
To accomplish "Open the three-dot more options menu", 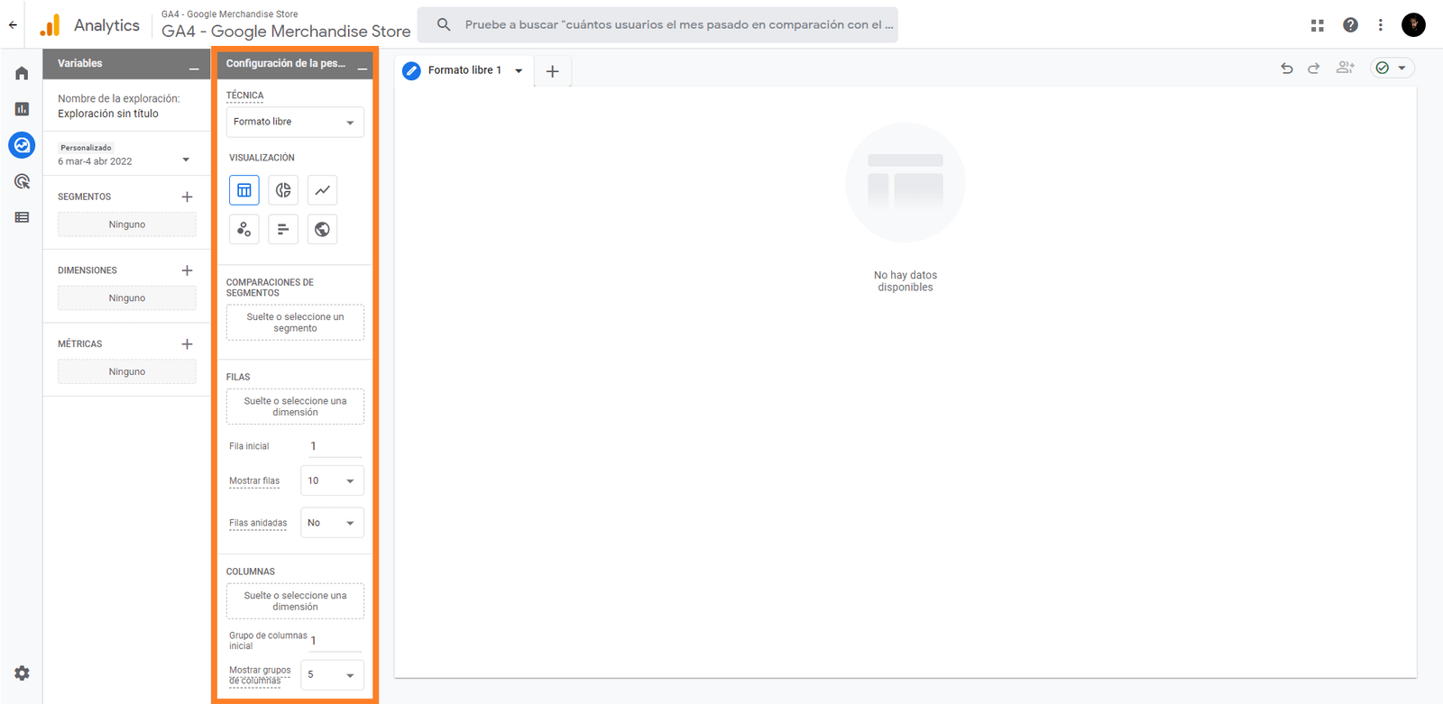I will point(1380,25).
